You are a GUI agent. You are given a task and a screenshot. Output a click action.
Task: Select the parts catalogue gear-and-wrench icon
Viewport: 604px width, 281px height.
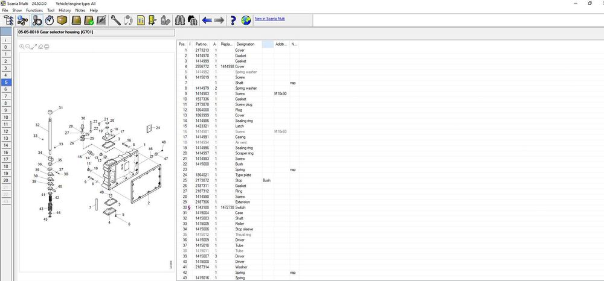click(x=37, y=20)
